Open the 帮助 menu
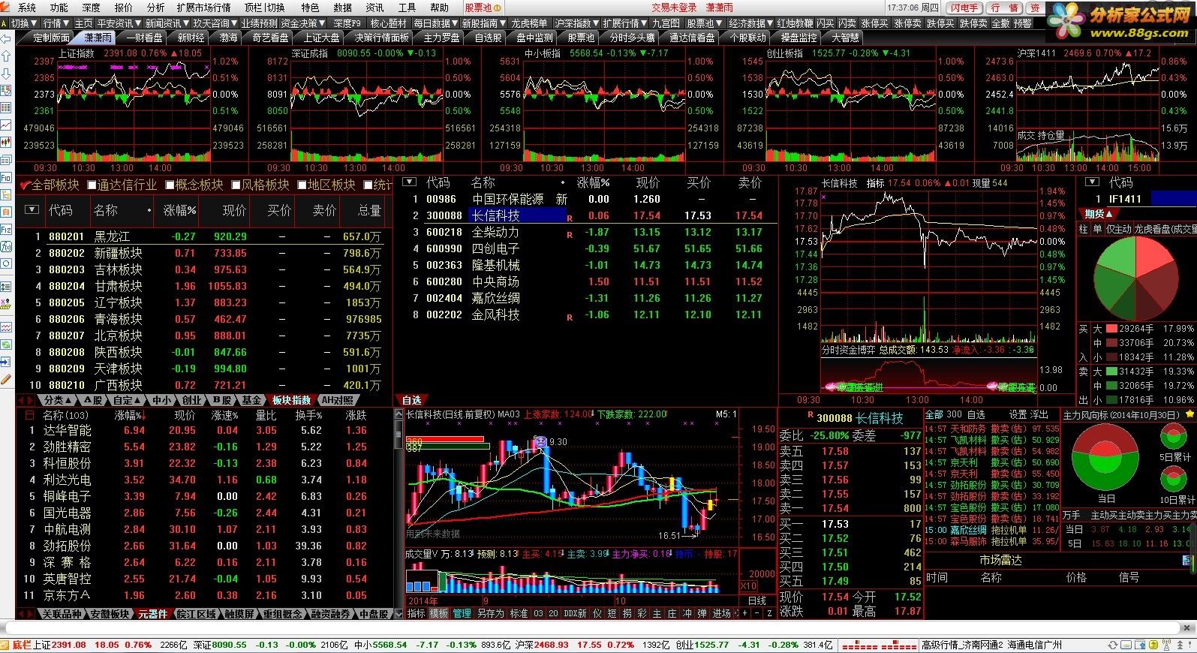 tap(439, 8)
